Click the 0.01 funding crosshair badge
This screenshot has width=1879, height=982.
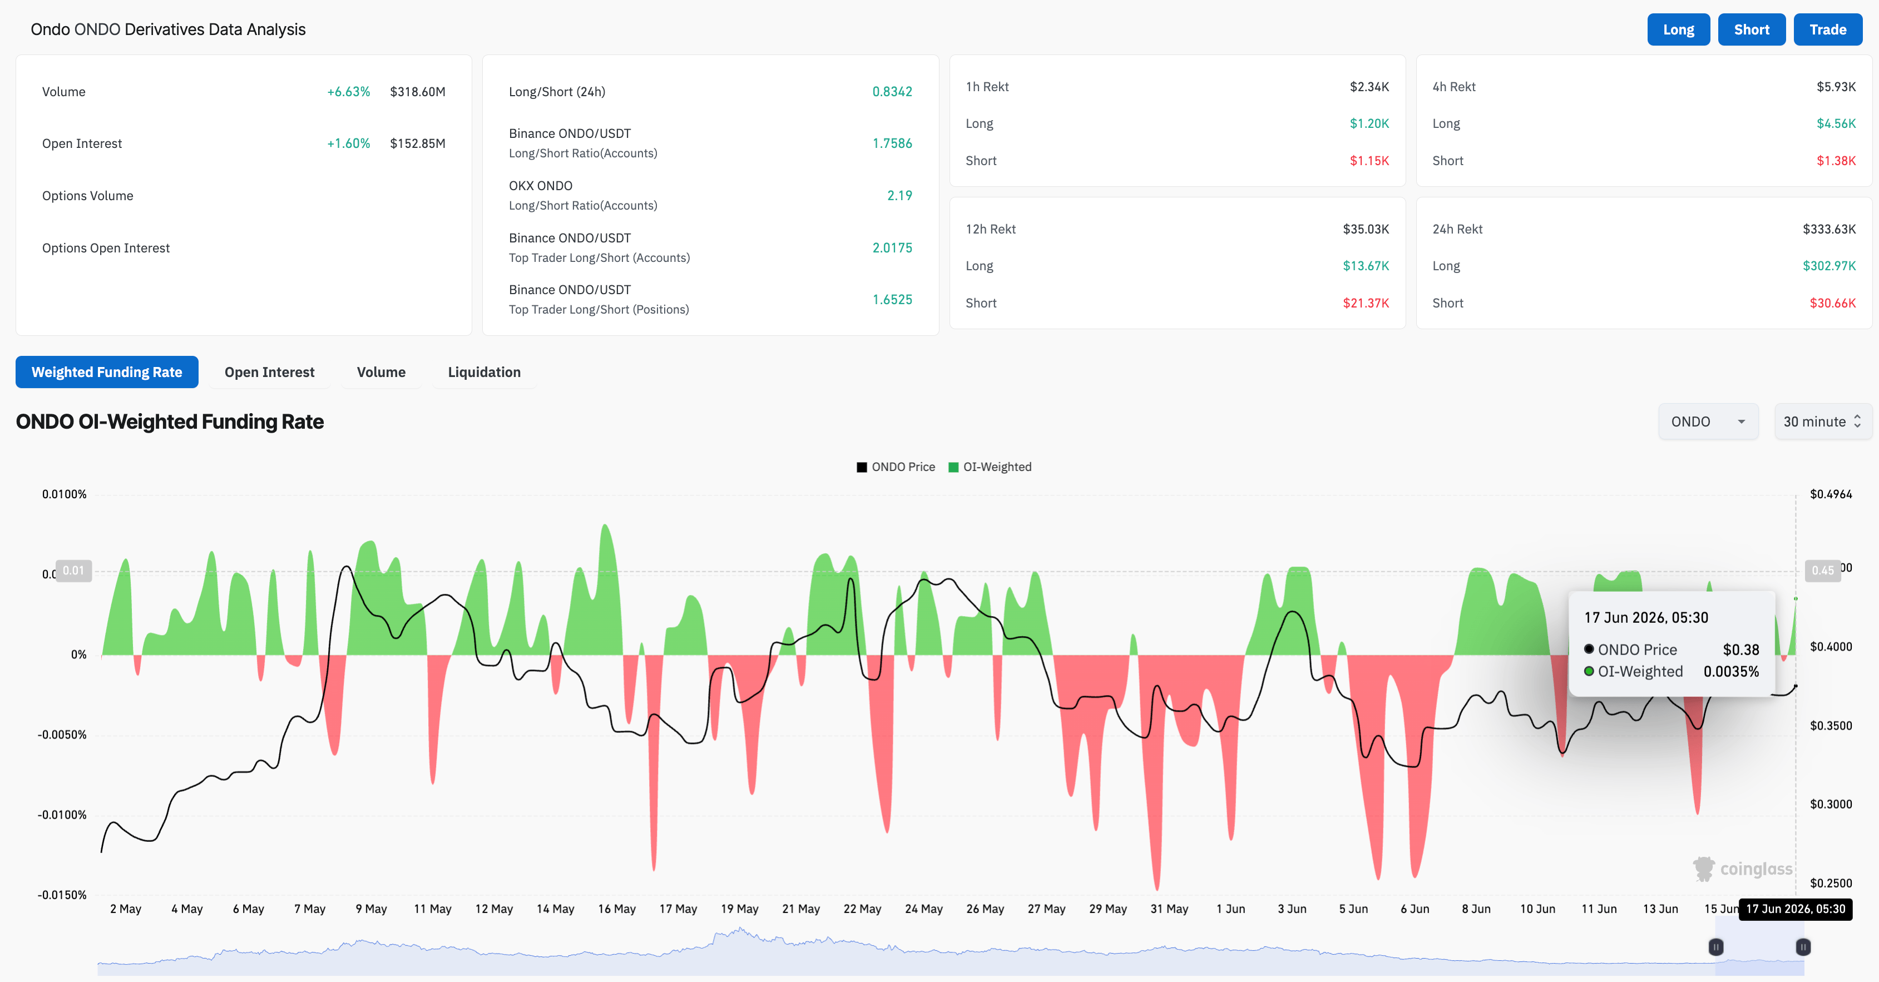(x=73, y=570)
